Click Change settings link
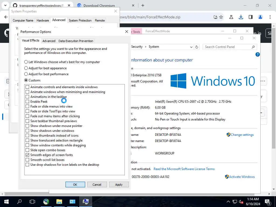Screen dimensions: 276x207 tap(242, 135)
